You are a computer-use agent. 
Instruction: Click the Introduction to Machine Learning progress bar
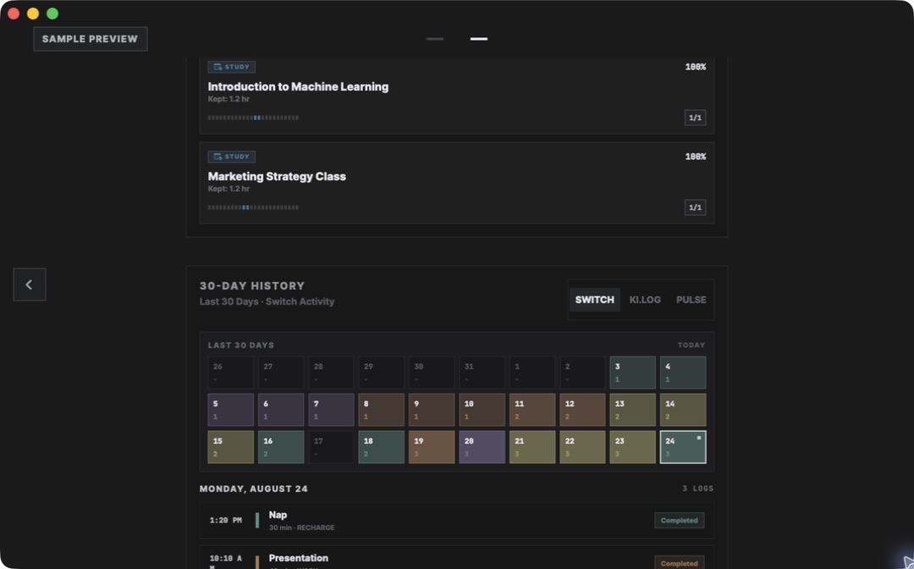(253, 118)
